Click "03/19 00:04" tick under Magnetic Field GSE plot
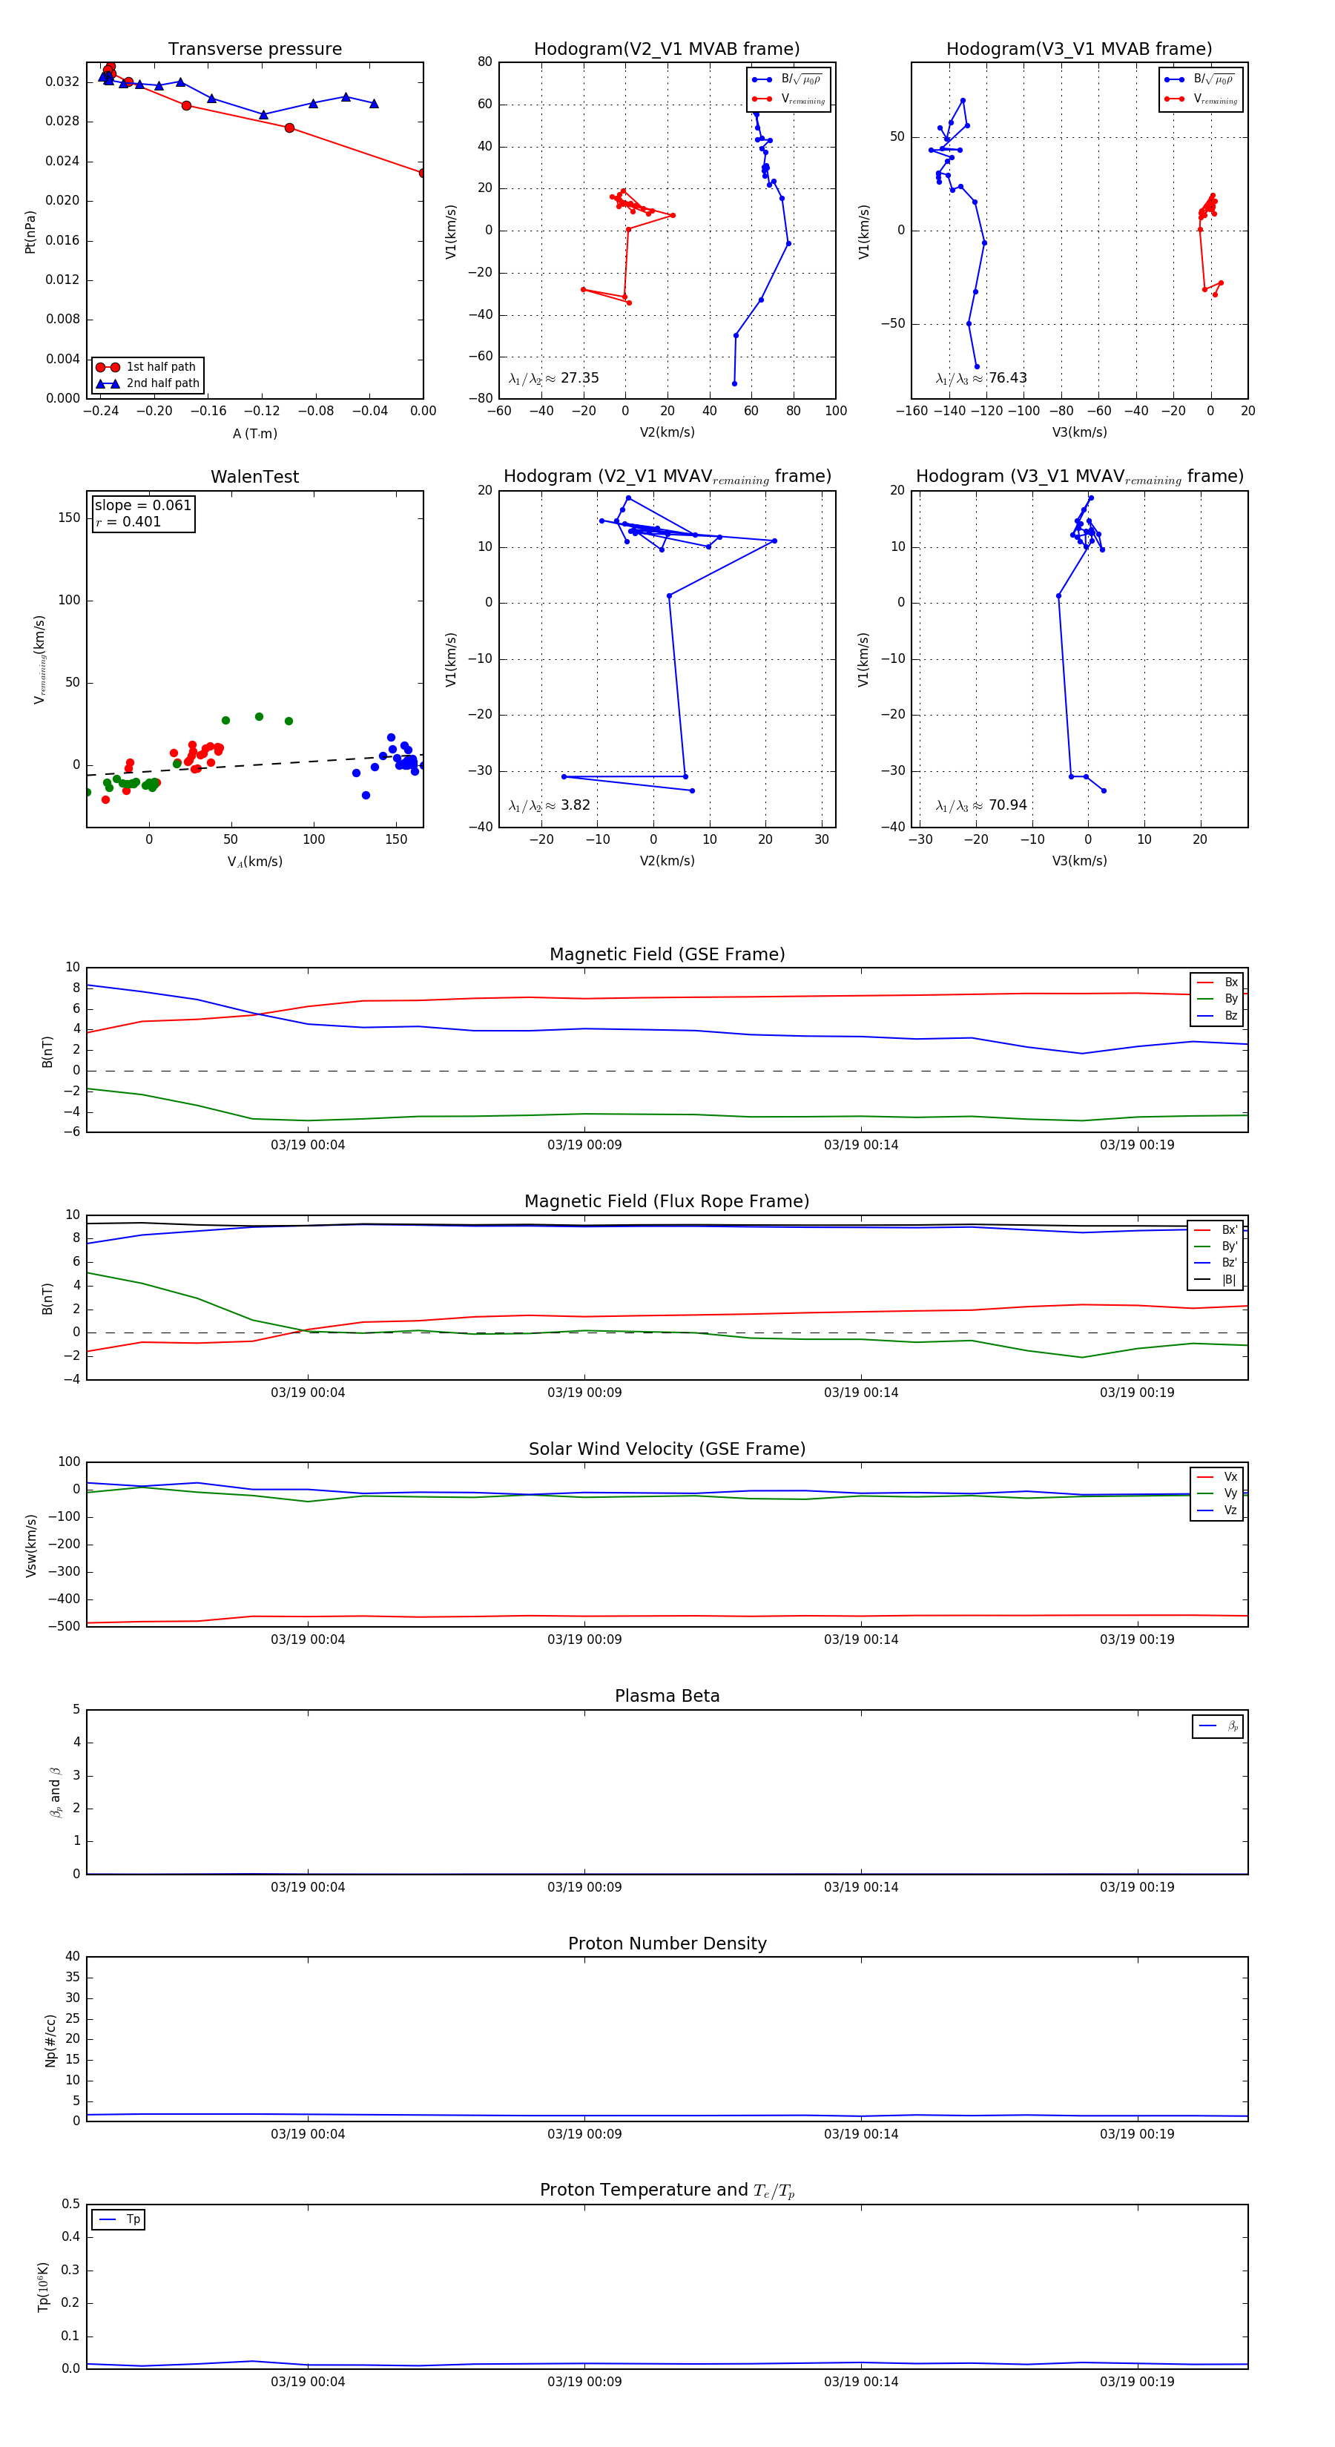This screenshot has width=1335, height=2447. 308,1146
